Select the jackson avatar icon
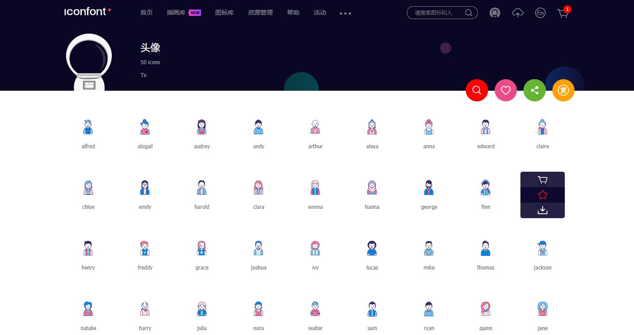634x335 pixels. pyautogui.click(x=543, y=248)
